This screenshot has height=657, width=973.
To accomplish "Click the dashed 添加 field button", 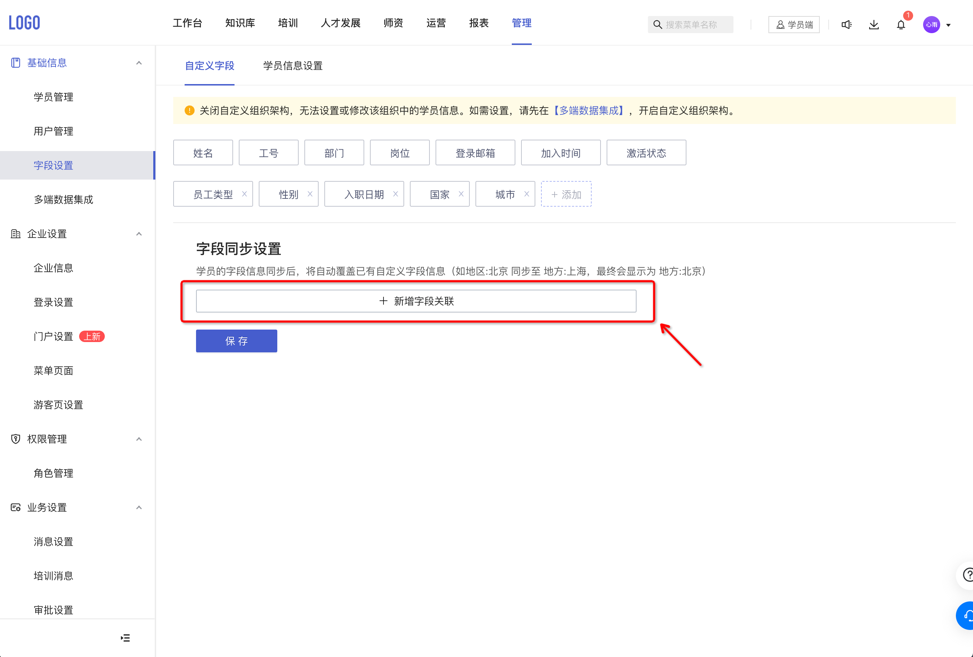I will point(566,194).
